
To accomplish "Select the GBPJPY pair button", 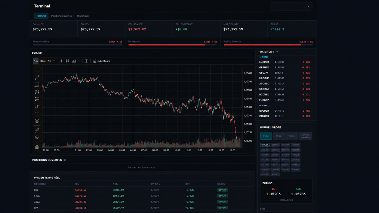I will tap(275, 155).
